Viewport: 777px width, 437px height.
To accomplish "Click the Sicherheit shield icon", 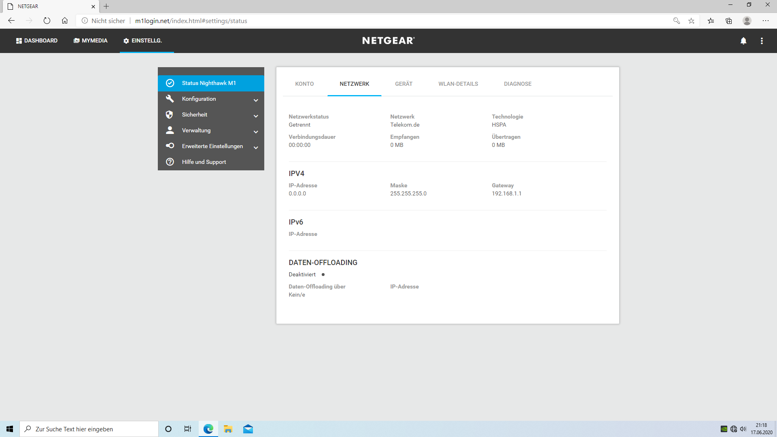I will tap(170, 115).
